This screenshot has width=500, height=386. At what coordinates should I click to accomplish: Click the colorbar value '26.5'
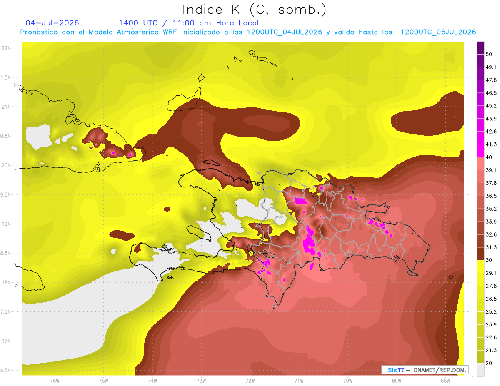click(x=491, y=299)
